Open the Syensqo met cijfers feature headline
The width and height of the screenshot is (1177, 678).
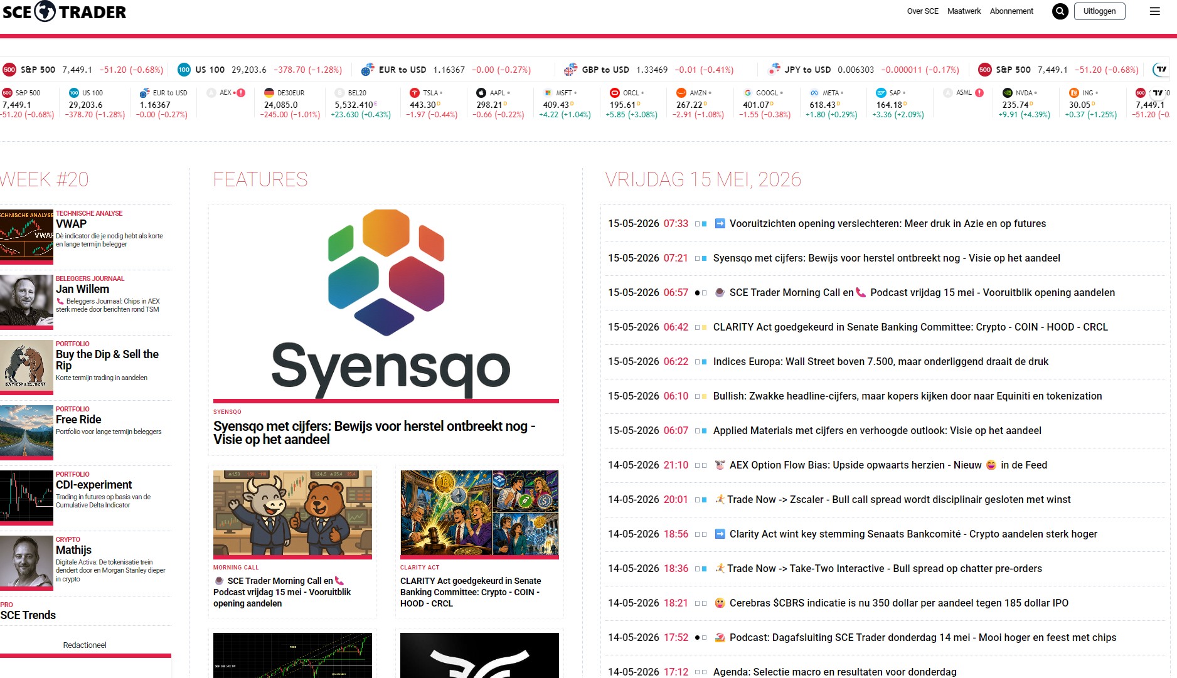pyautogui.click(x=374, y=433)
